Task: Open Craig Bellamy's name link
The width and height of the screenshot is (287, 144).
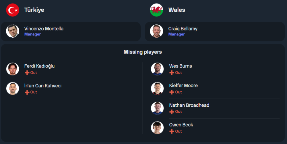Action: pos(183,29)
